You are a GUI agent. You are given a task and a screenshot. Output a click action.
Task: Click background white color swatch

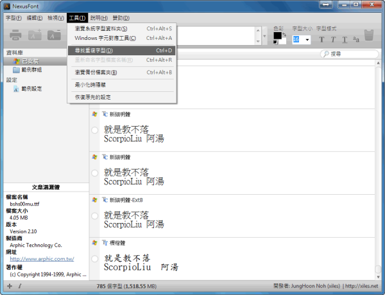pyautogui.click(x=283, y=41)
